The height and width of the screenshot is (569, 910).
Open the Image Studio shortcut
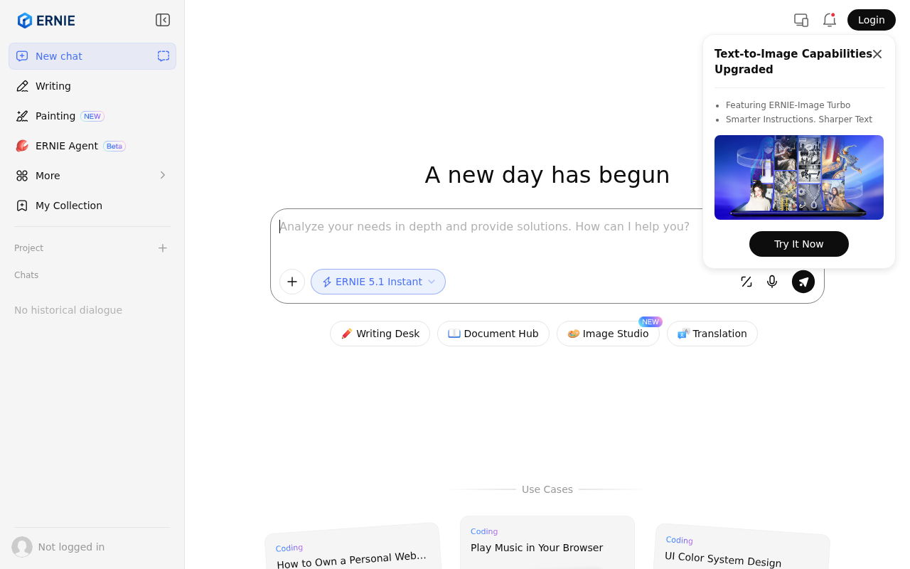[x=608, y=334]
